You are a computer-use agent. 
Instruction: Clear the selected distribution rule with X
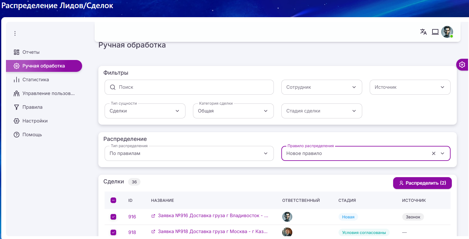click(x=433, y=153)
